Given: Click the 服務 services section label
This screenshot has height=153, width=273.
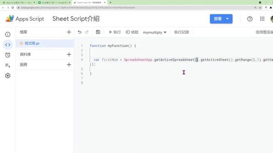Looking at the screenshot, I should [23, 65].
